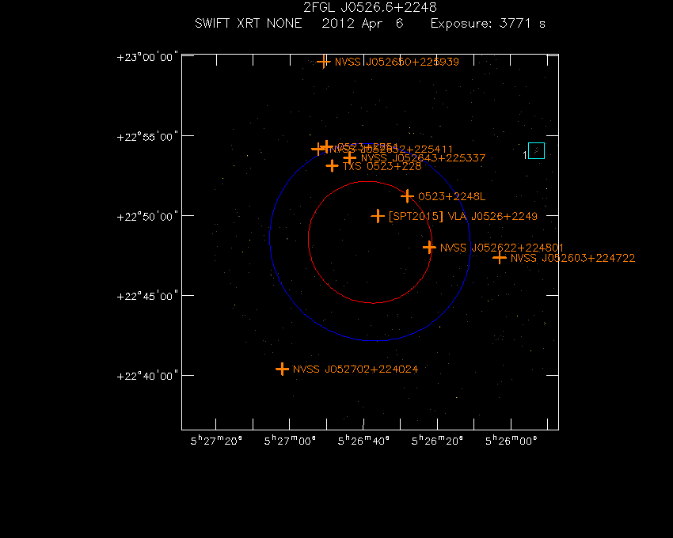Click the +22°50'00" declination label
The image size is (673, 538).
tap(147, 217)
